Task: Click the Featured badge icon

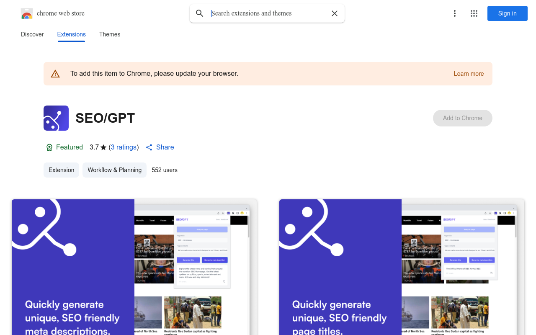Action: (x=49, y=147)
